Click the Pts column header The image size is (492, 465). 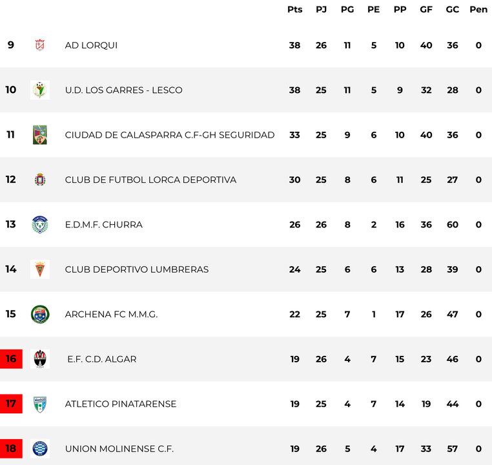coord(294,9)
